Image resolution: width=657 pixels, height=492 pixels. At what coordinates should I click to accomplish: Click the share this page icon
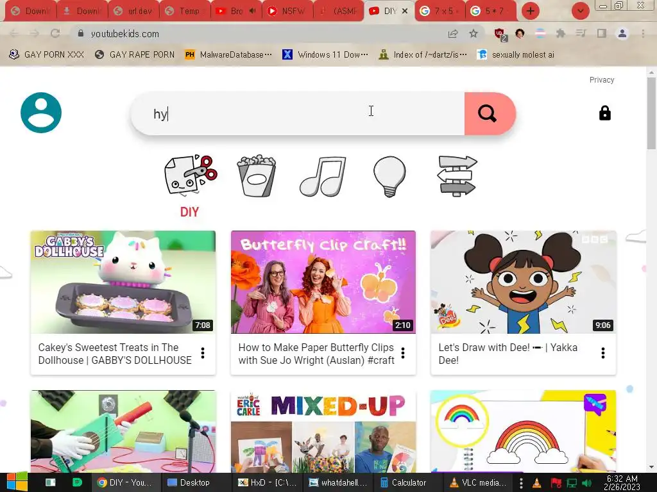(x=453, y=33)
